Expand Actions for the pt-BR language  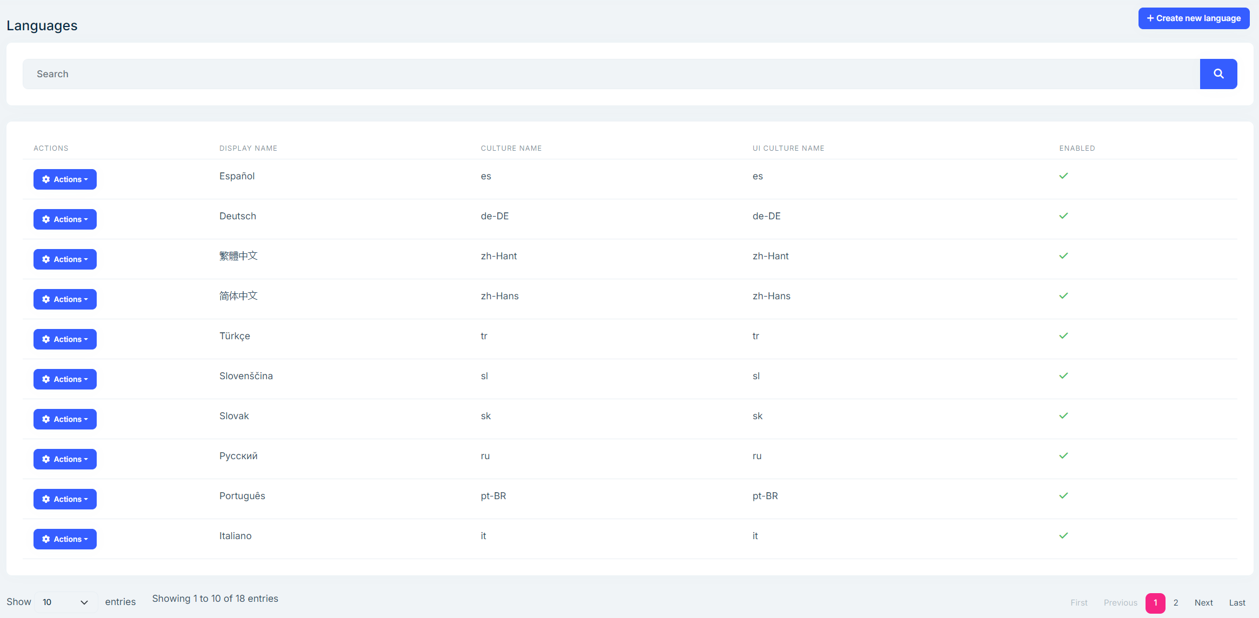[x=65, y=499]
